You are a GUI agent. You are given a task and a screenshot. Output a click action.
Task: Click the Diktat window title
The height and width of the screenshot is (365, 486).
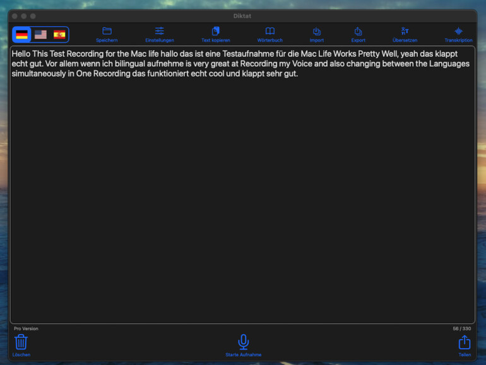coord(242,16)
